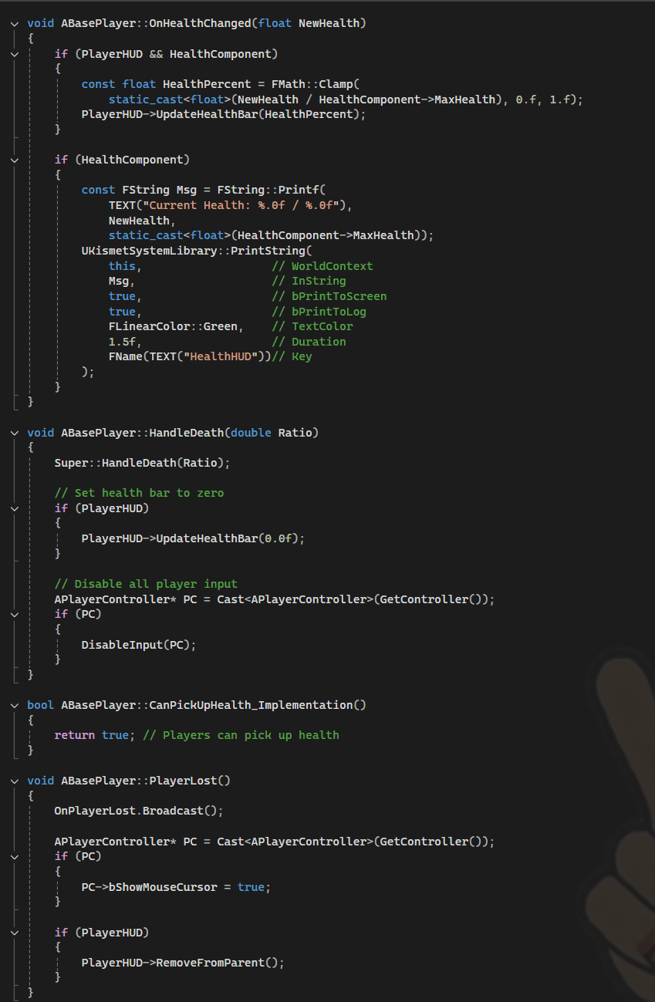Viewport: 655px width, 1002px height.
Task: Click 'static_cast<float>(NewHealth / HealthComponent->MaxHealth)' expression
Action: [306, 100]
